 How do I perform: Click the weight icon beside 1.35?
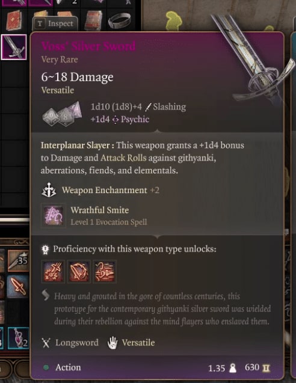click(232, 368)
